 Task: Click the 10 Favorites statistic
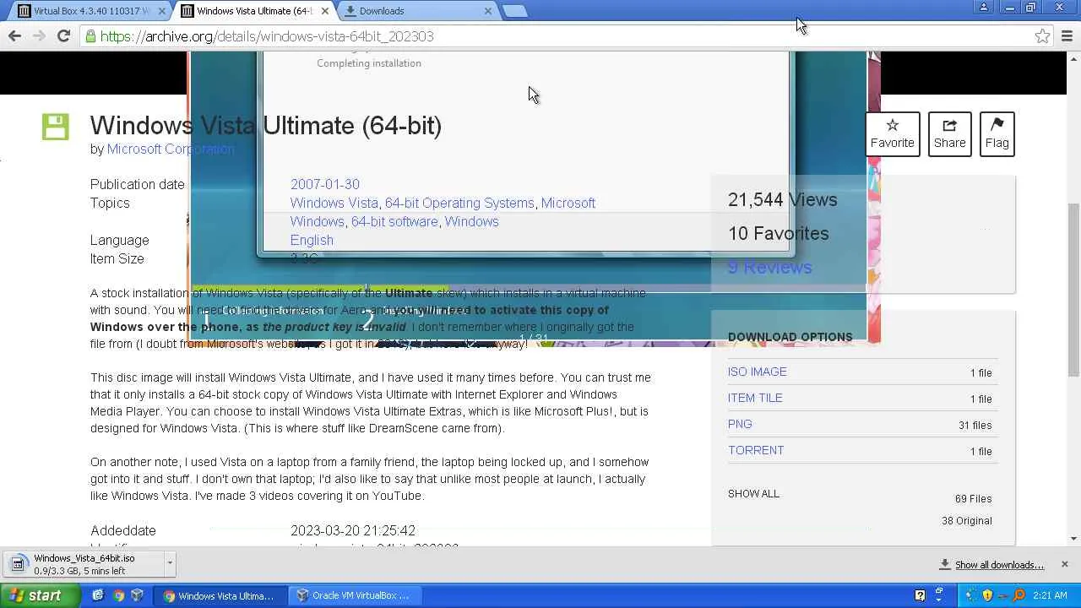click(779, 233)
